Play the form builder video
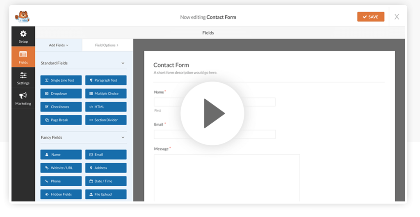 point(212,113)
